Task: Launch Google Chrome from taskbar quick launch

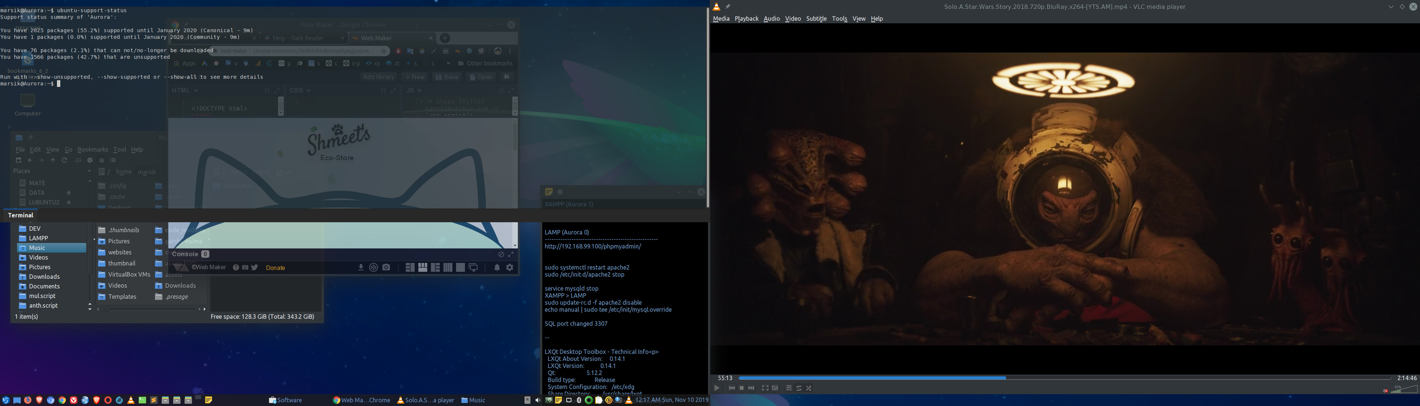Action: (62, 400)
